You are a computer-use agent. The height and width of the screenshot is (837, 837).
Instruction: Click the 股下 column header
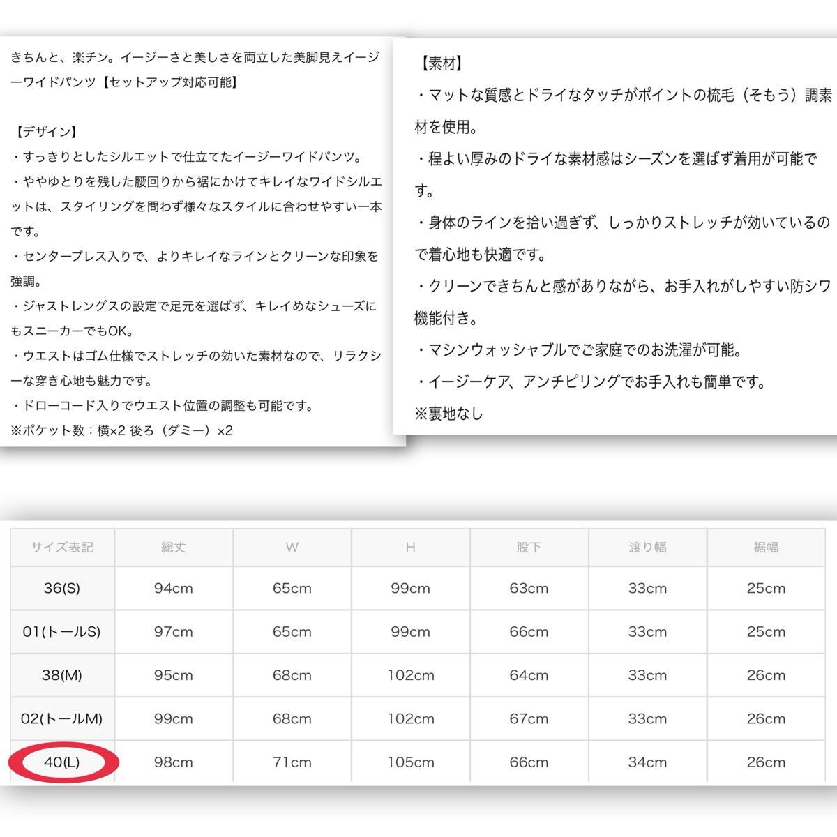(x=529, y=548)
